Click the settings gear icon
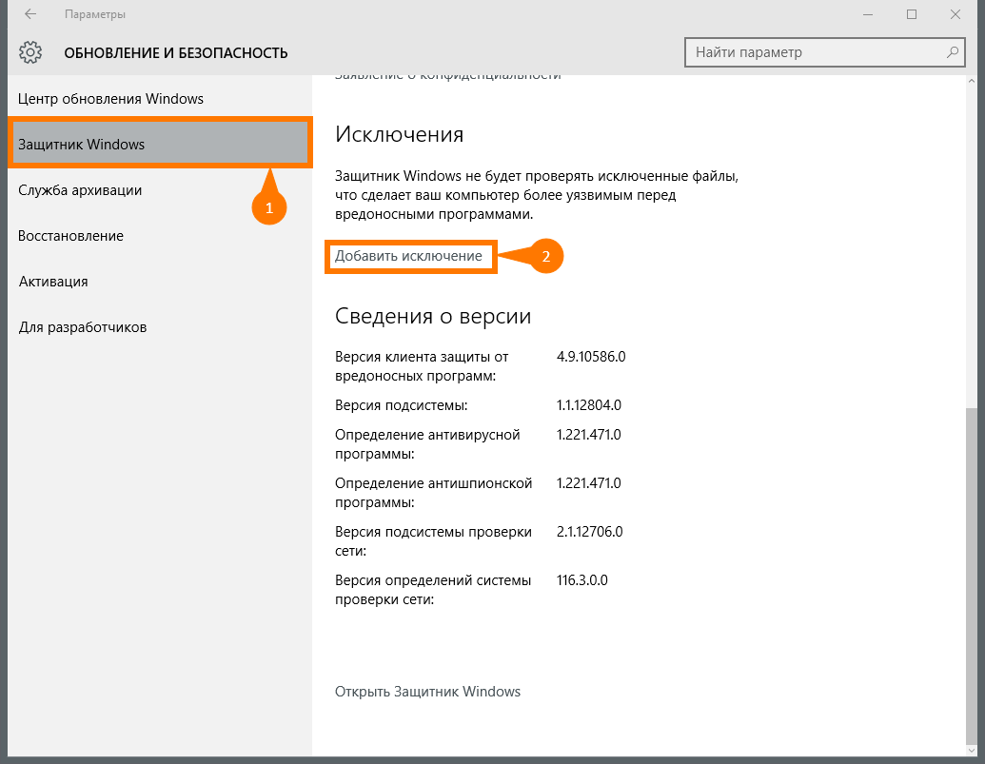Image resolution: width=985 pixels, height=764 pixels. [30, 52]
